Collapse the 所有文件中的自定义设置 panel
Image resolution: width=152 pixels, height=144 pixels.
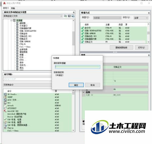pyautogui.click(x=74, y=12)
